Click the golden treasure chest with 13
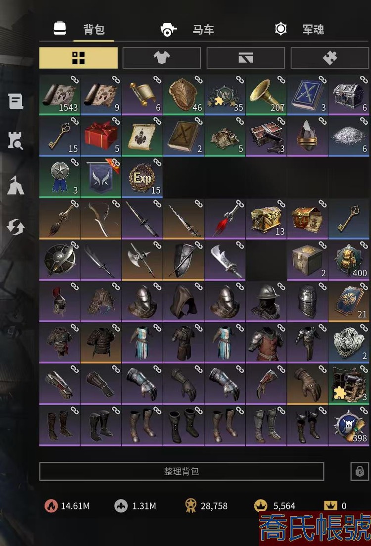Viewport: 371px width, 546px height. 266,219
